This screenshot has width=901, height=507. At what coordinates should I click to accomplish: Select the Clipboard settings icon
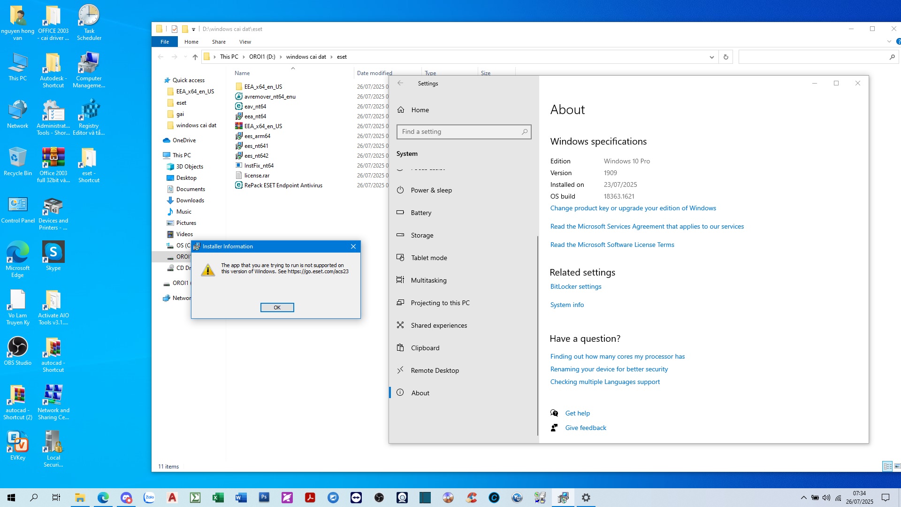coord(400,348)
